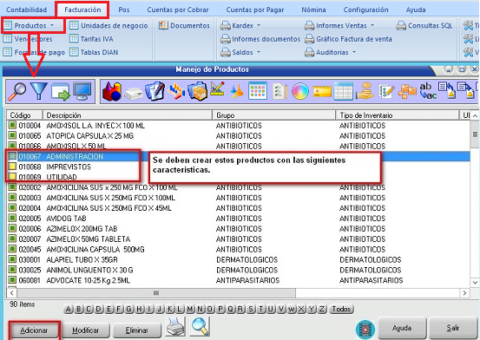Click the colored dots calendar grid icon
This screenshot has width=480, height=340.
(258, 91)
